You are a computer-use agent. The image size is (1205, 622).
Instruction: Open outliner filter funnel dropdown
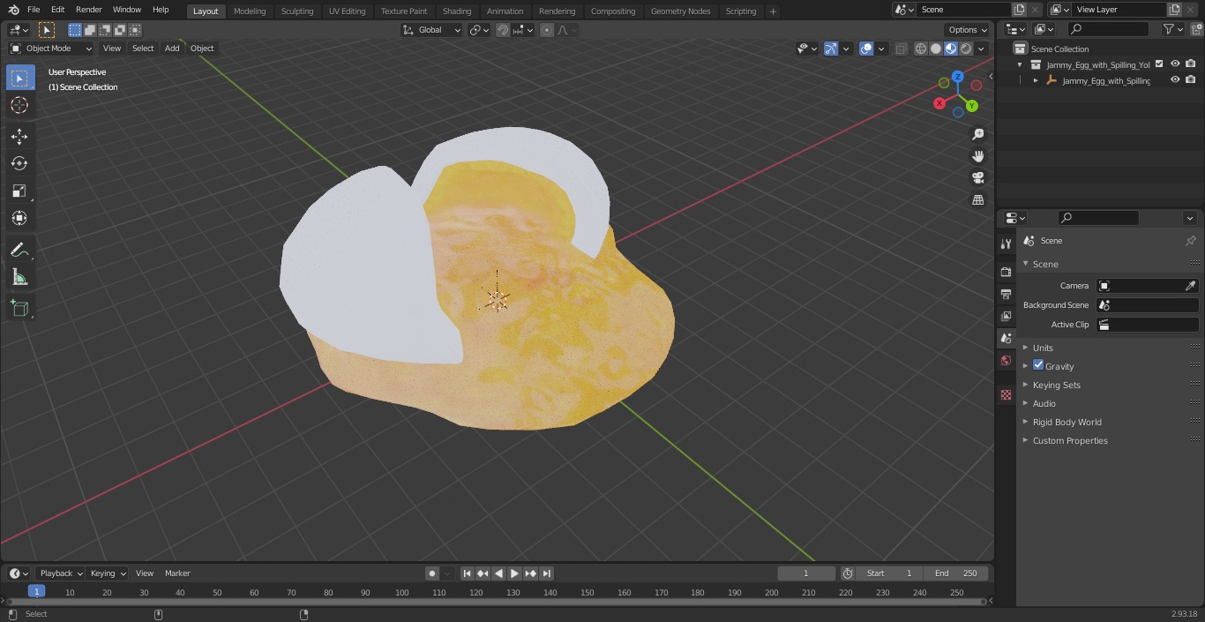point(1173,29)
